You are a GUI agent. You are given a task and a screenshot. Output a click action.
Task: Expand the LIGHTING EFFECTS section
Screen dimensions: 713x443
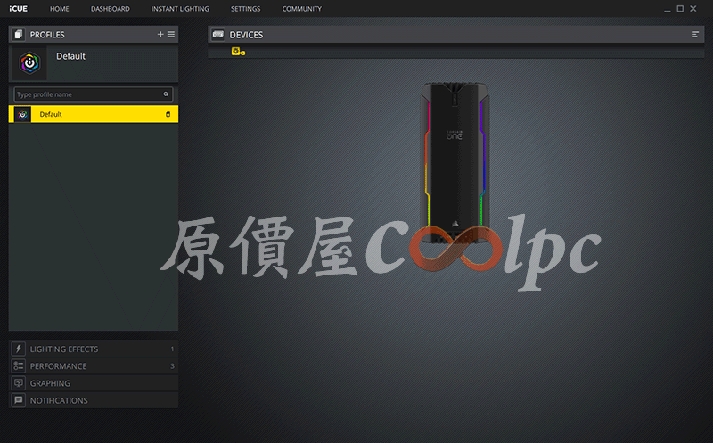coord(94,349)
